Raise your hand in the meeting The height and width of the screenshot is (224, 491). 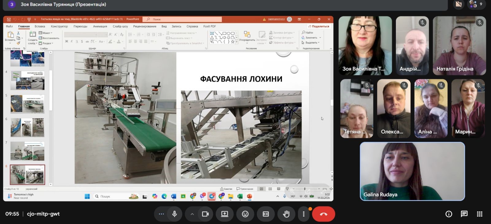click(x=286, y=214)
